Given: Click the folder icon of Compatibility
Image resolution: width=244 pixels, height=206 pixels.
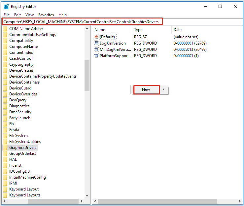Looking at the screenshot, I should tap(5, 41).
